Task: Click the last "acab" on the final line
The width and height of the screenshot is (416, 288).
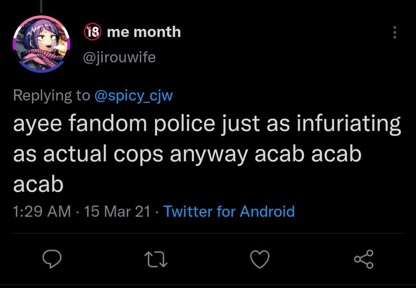Action: coord(38,185)
